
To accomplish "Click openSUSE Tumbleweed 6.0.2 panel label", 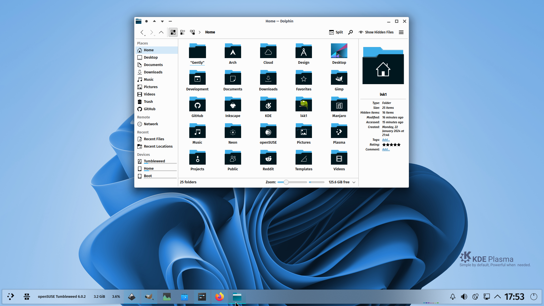I will pos(62,297).
